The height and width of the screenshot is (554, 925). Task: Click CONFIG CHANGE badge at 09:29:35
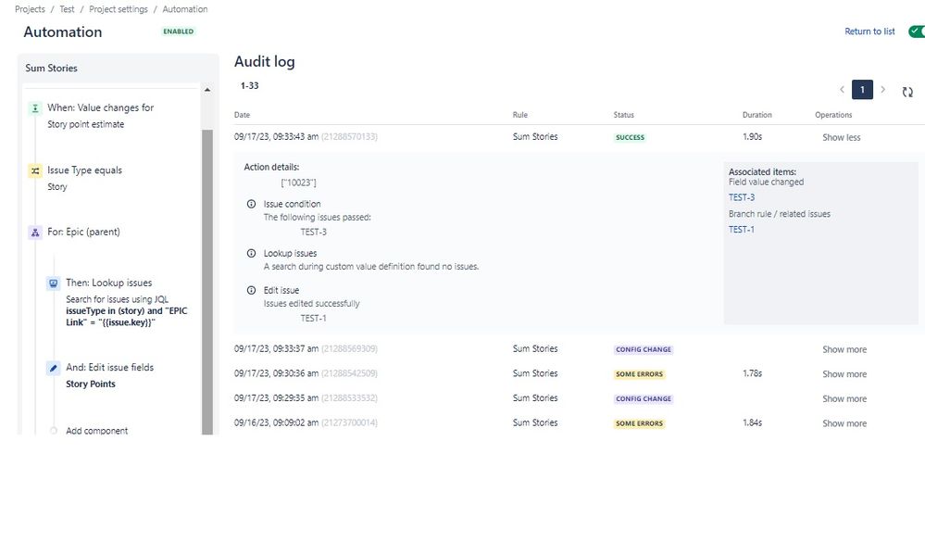click(x=644, y=399)
